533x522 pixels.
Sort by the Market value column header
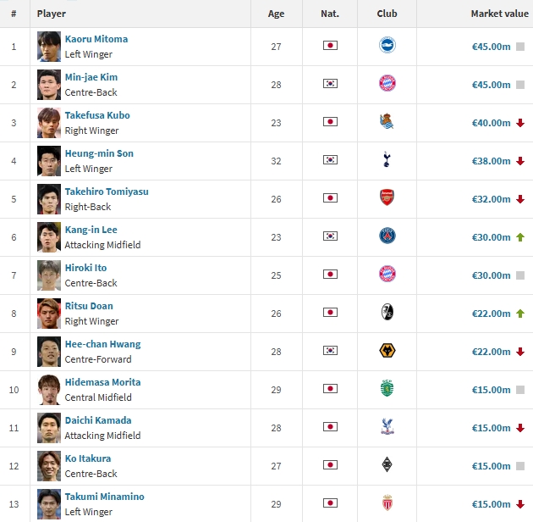(499, 14)
